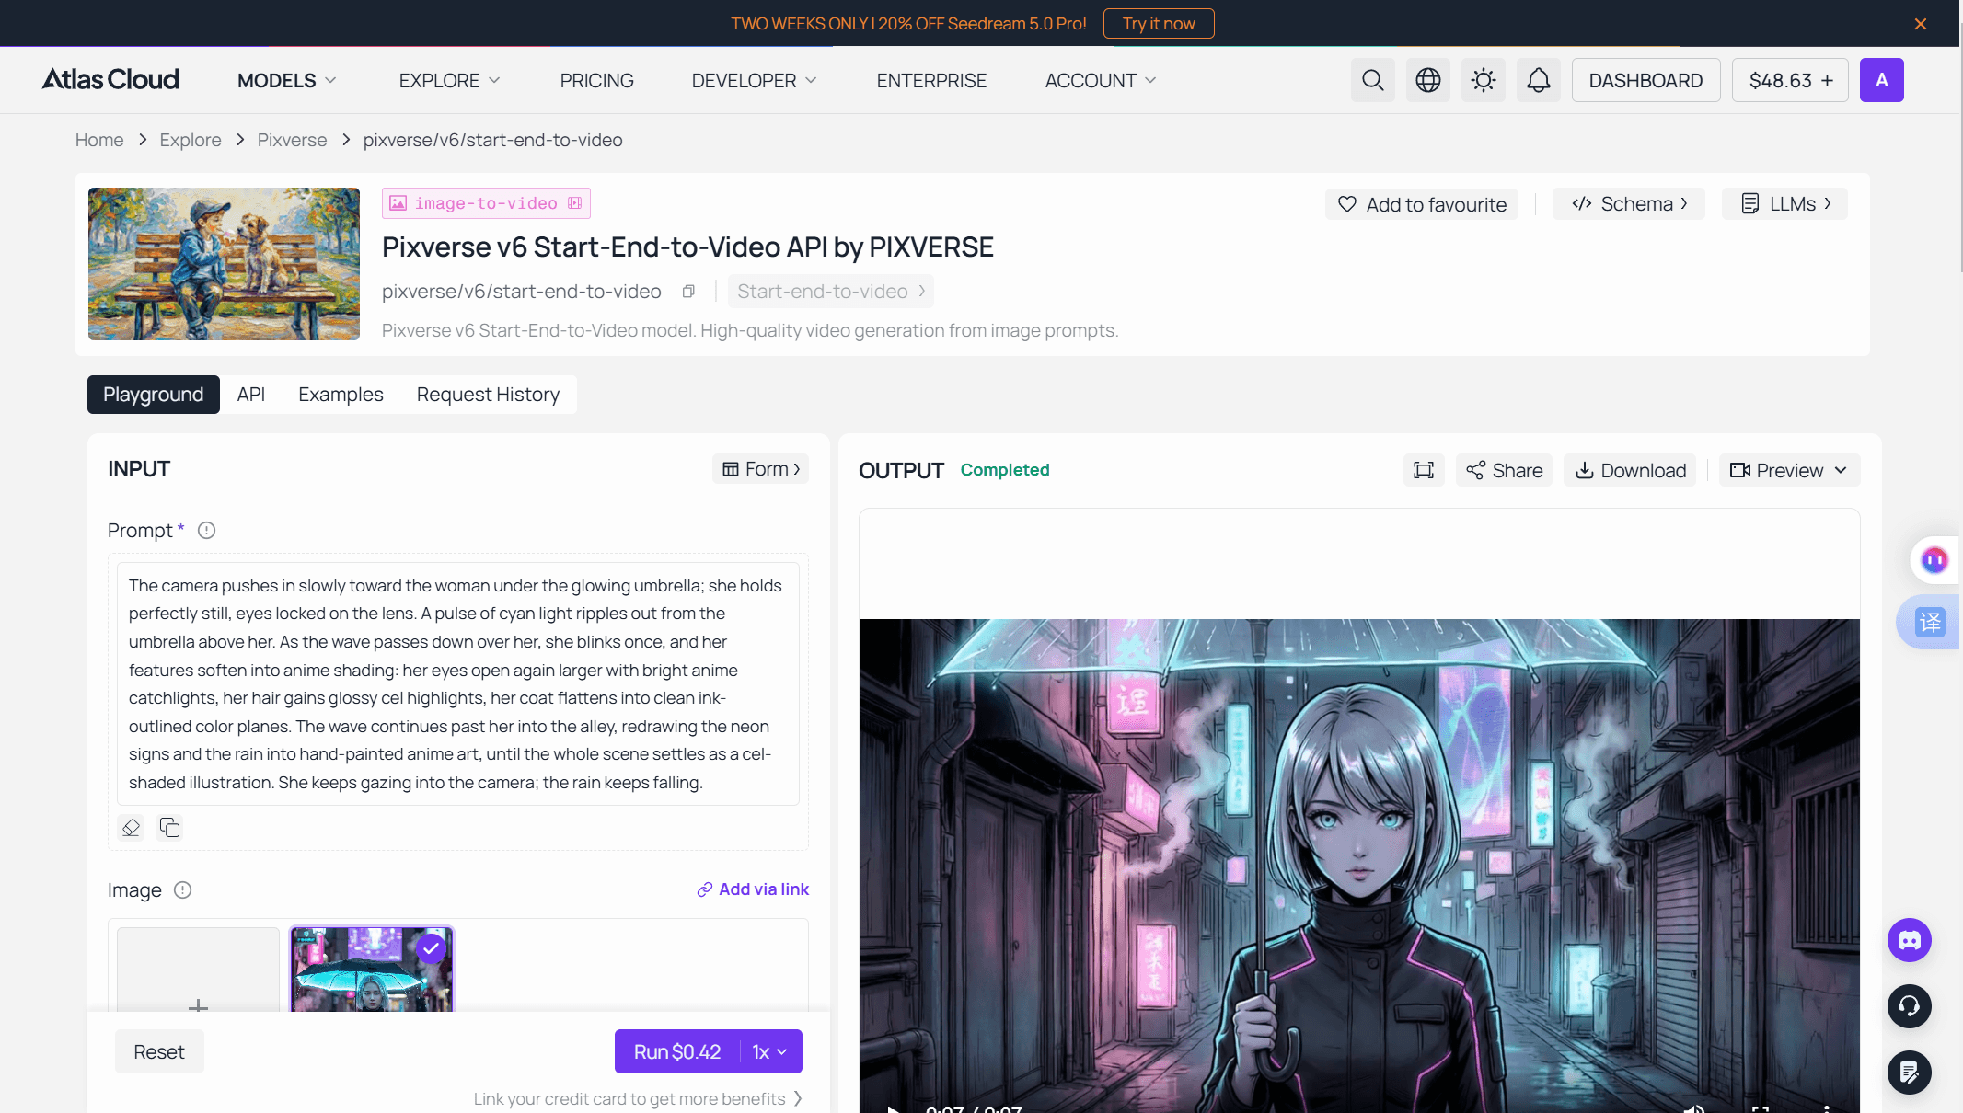Open the notifications bell

coord(1538,80)
